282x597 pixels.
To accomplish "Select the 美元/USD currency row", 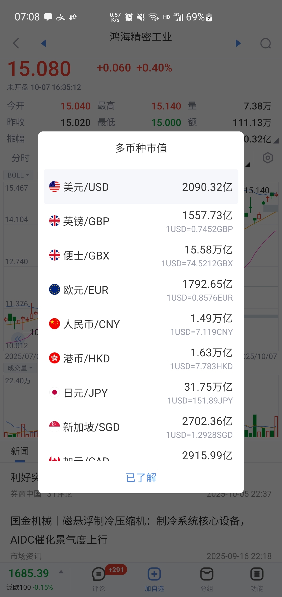I will (x=141, y=187).
